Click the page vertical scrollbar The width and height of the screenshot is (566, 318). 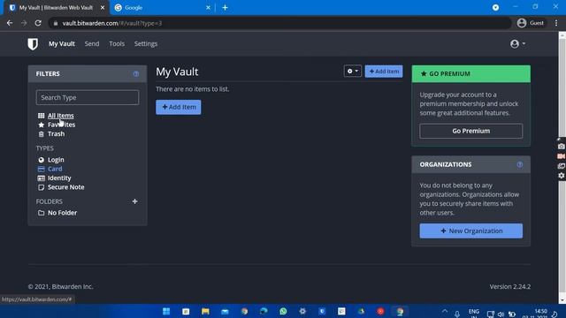[x=562, y=168]
